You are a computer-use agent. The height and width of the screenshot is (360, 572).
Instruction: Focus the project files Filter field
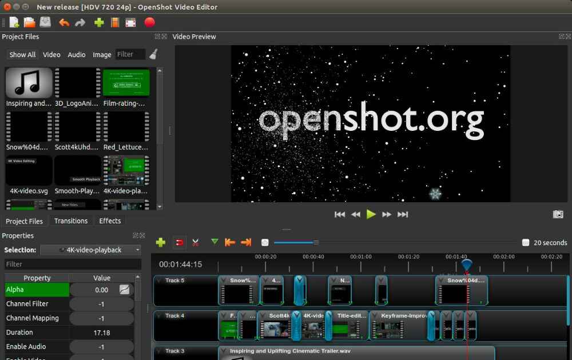pos(130,54)
